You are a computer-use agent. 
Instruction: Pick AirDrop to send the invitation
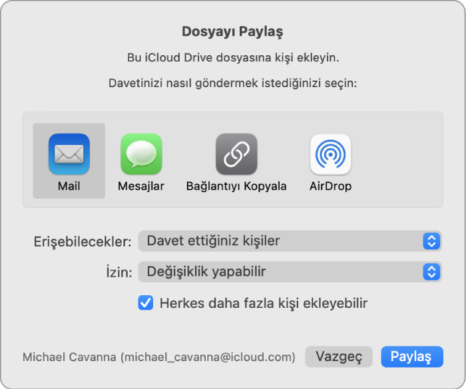pos(330,162)
